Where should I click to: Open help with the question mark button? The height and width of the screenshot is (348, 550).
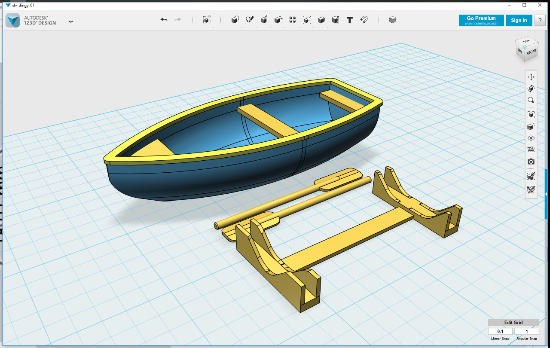point(540,20)
